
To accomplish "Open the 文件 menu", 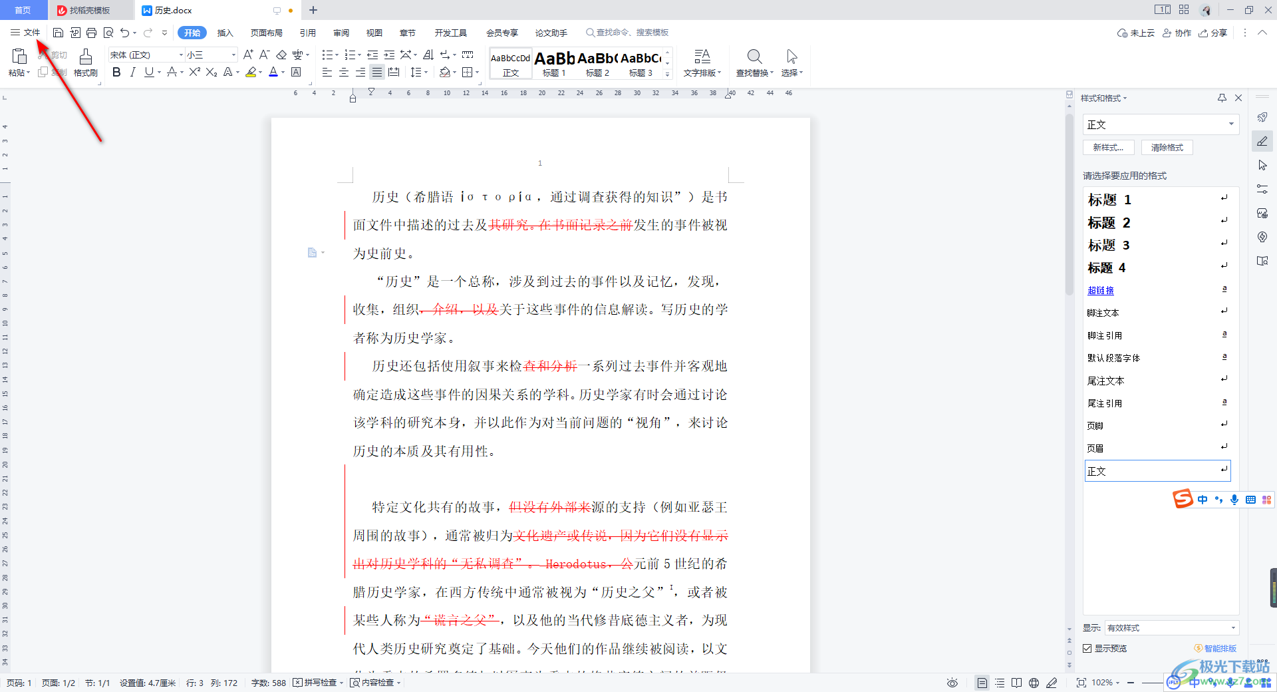I will (x=25, y=33).
